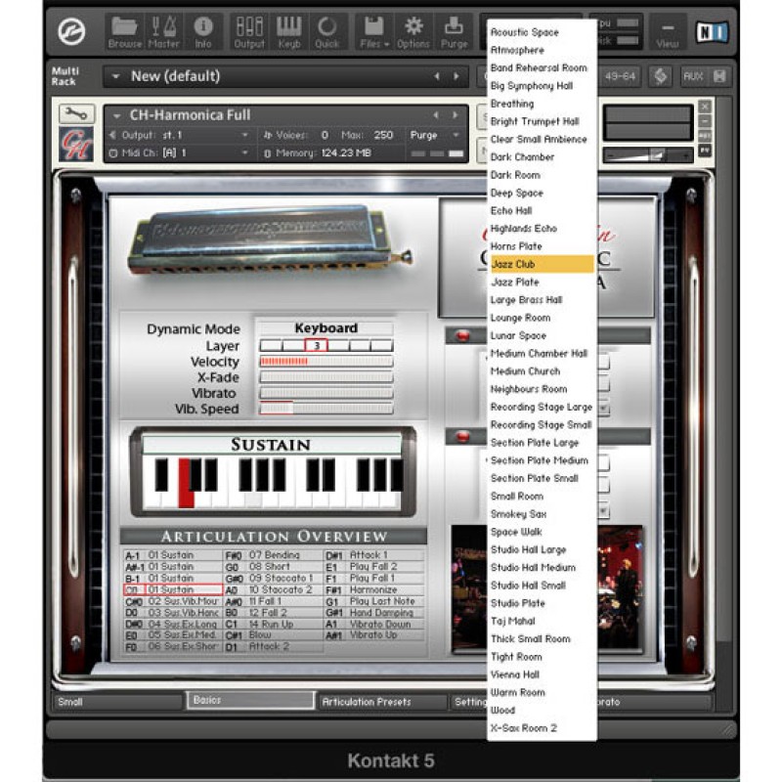Expand the New (default) multi dropdown
The image size is (782, 782).
(x=116, y=76)
